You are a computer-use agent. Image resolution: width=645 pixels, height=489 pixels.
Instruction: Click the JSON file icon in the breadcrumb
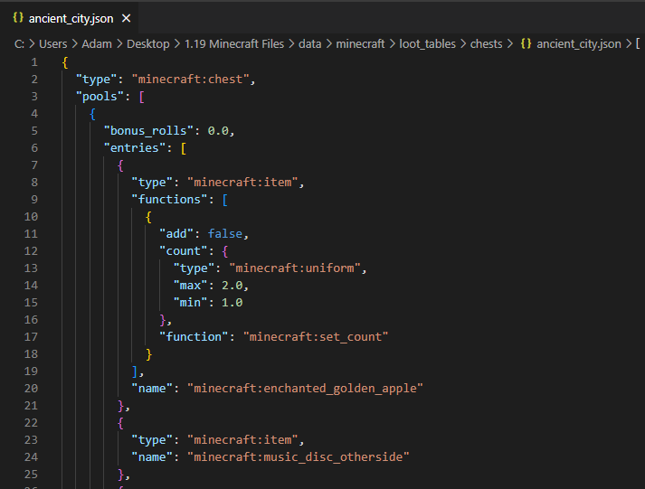(526, 43)
